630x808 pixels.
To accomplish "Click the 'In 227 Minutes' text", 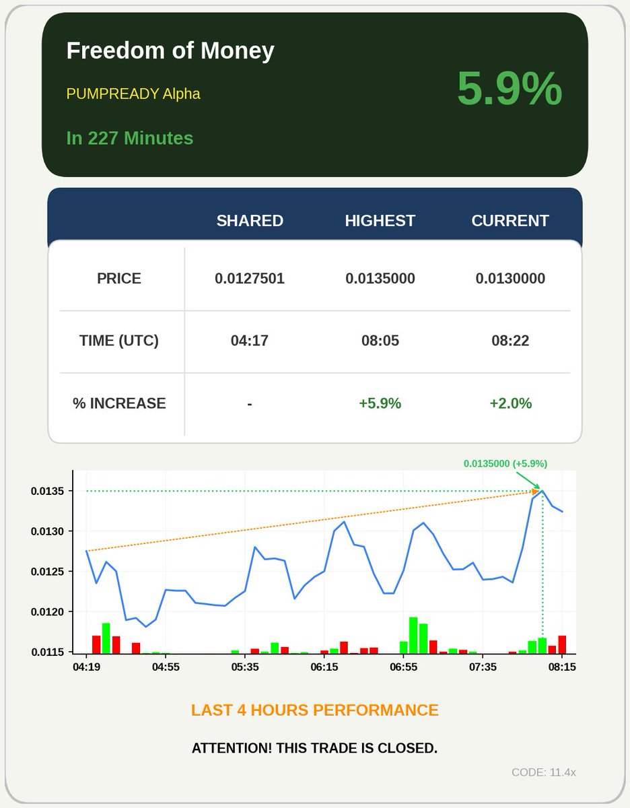I will pyautogui.click(x=130, y=138).
